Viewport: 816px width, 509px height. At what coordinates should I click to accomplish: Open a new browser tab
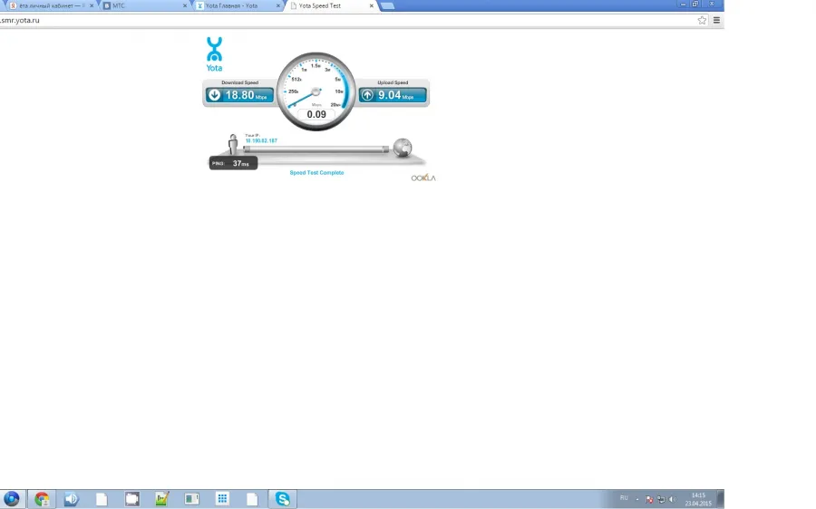pos(387,5)
